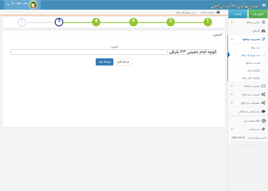268x191 pixels.
Task: Collapse the sidebar with the double-arrow button
Action: [x=248, y=145]
